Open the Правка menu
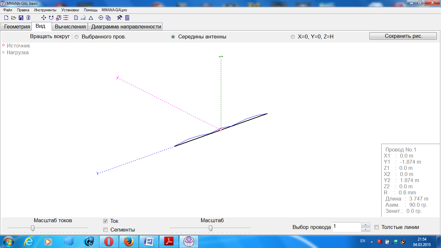441x248 pixels. click(23, 10)
